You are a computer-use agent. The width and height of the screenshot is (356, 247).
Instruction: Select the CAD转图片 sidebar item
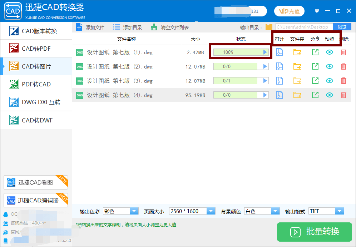36,66
